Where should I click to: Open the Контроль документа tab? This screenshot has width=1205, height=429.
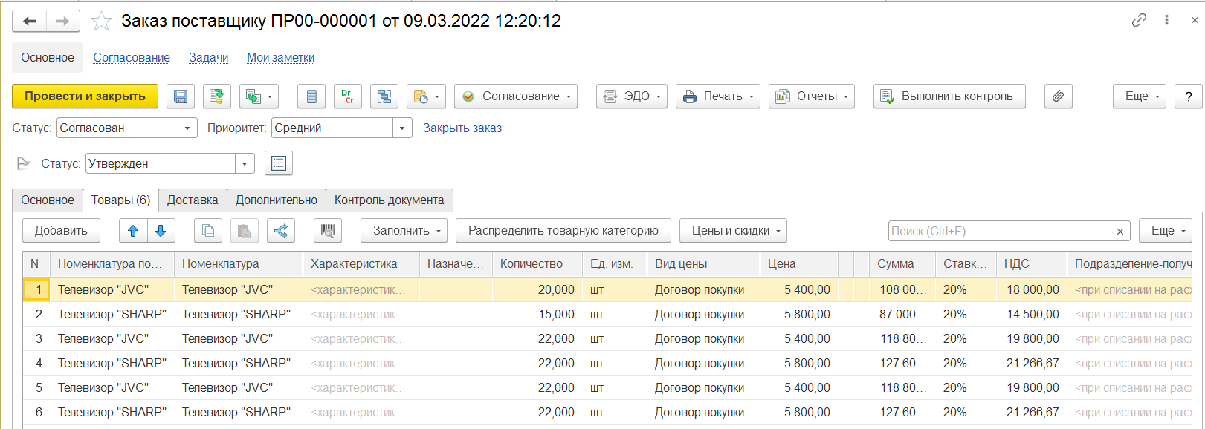point(389,200)
